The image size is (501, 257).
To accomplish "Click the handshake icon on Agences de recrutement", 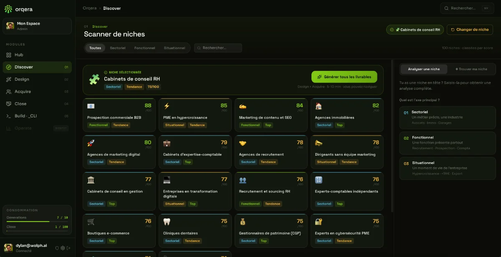I will (x=243, y=143).
